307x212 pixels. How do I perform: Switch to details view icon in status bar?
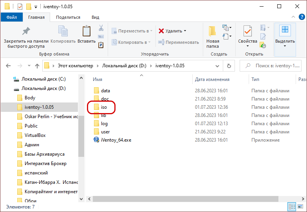click(292, 207)
